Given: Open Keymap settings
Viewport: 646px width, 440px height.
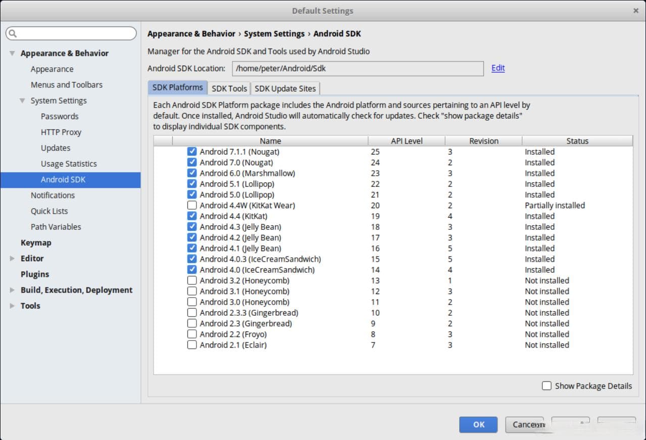Looking at the screenshot, I should (x=36, y=242).
